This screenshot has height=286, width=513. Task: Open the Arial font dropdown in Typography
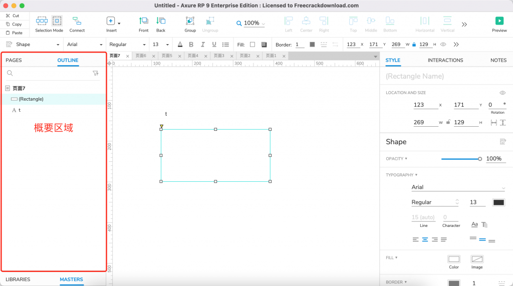click(458, 187)
